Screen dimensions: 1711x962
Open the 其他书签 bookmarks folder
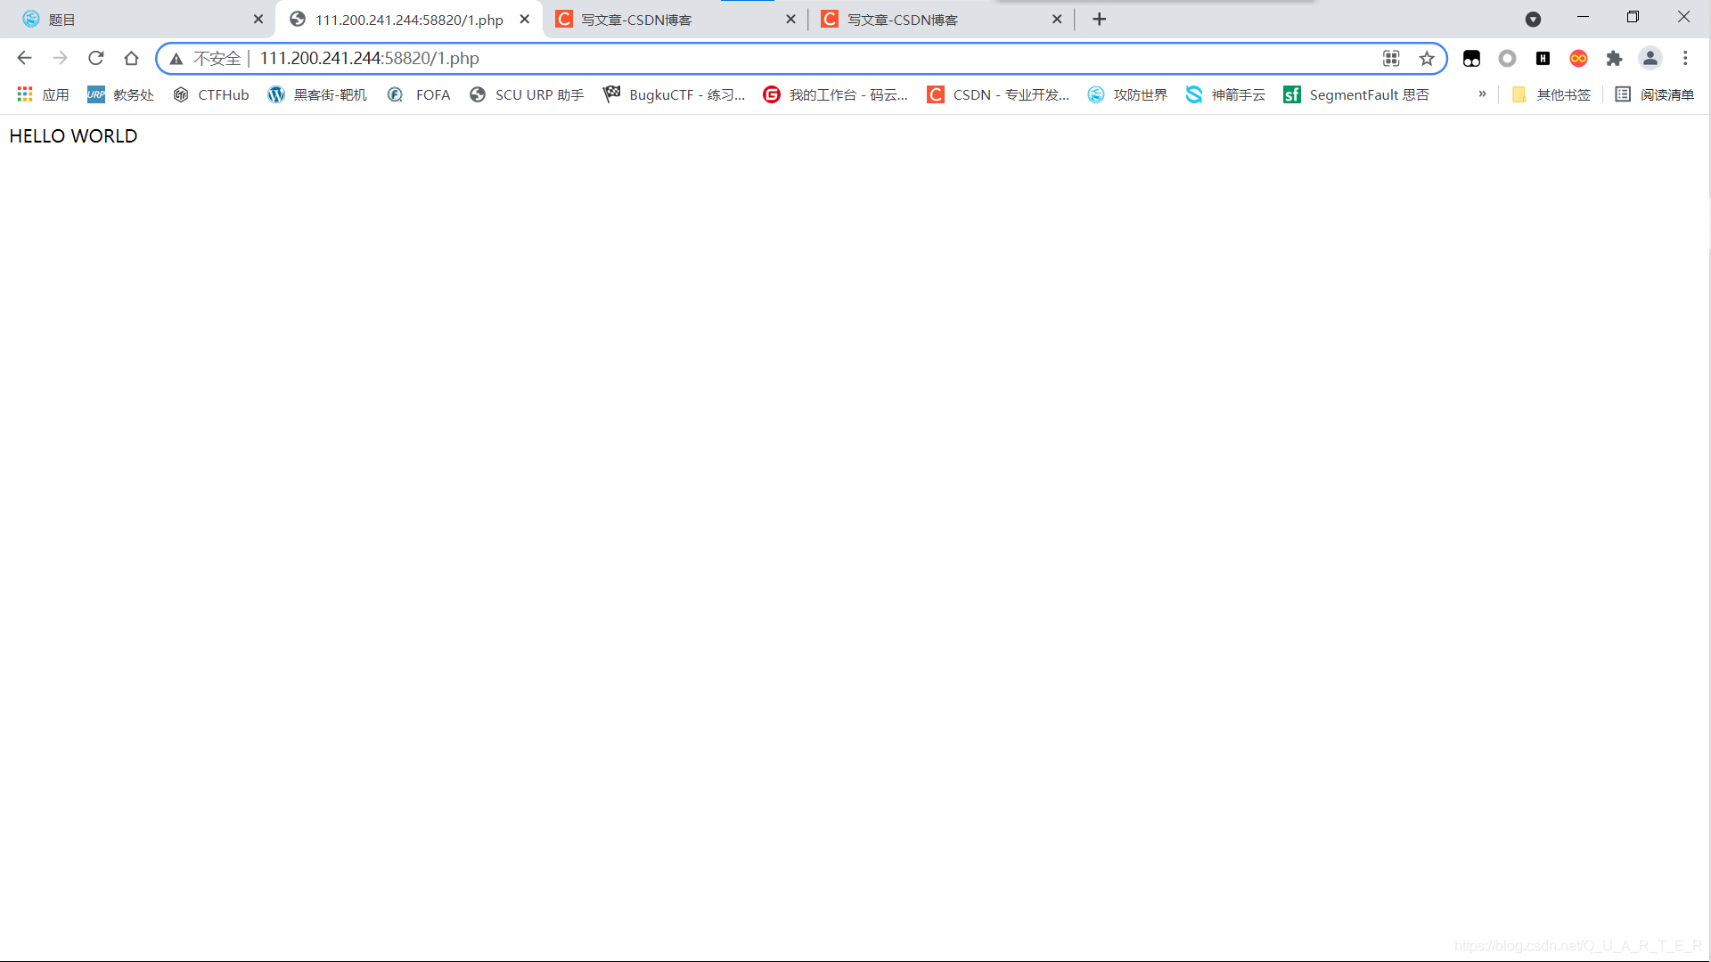pyautogui.click(x=1551, y=94)
